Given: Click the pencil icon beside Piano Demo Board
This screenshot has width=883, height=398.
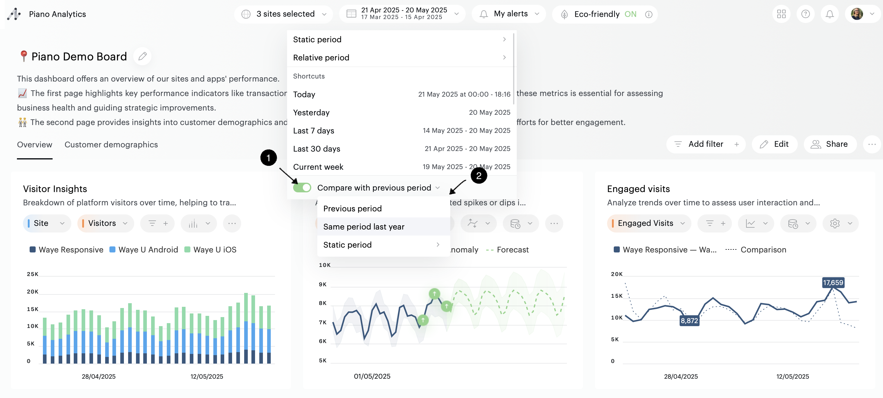Looking at the screenshot, I should point(143,56).
